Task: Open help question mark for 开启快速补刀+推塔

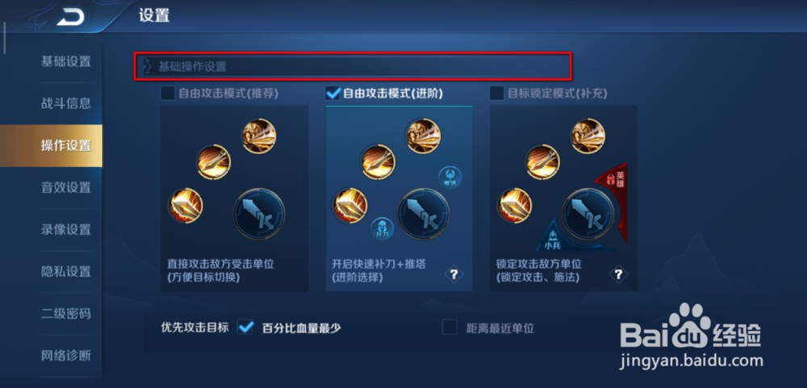Action: tap(454, 274)
